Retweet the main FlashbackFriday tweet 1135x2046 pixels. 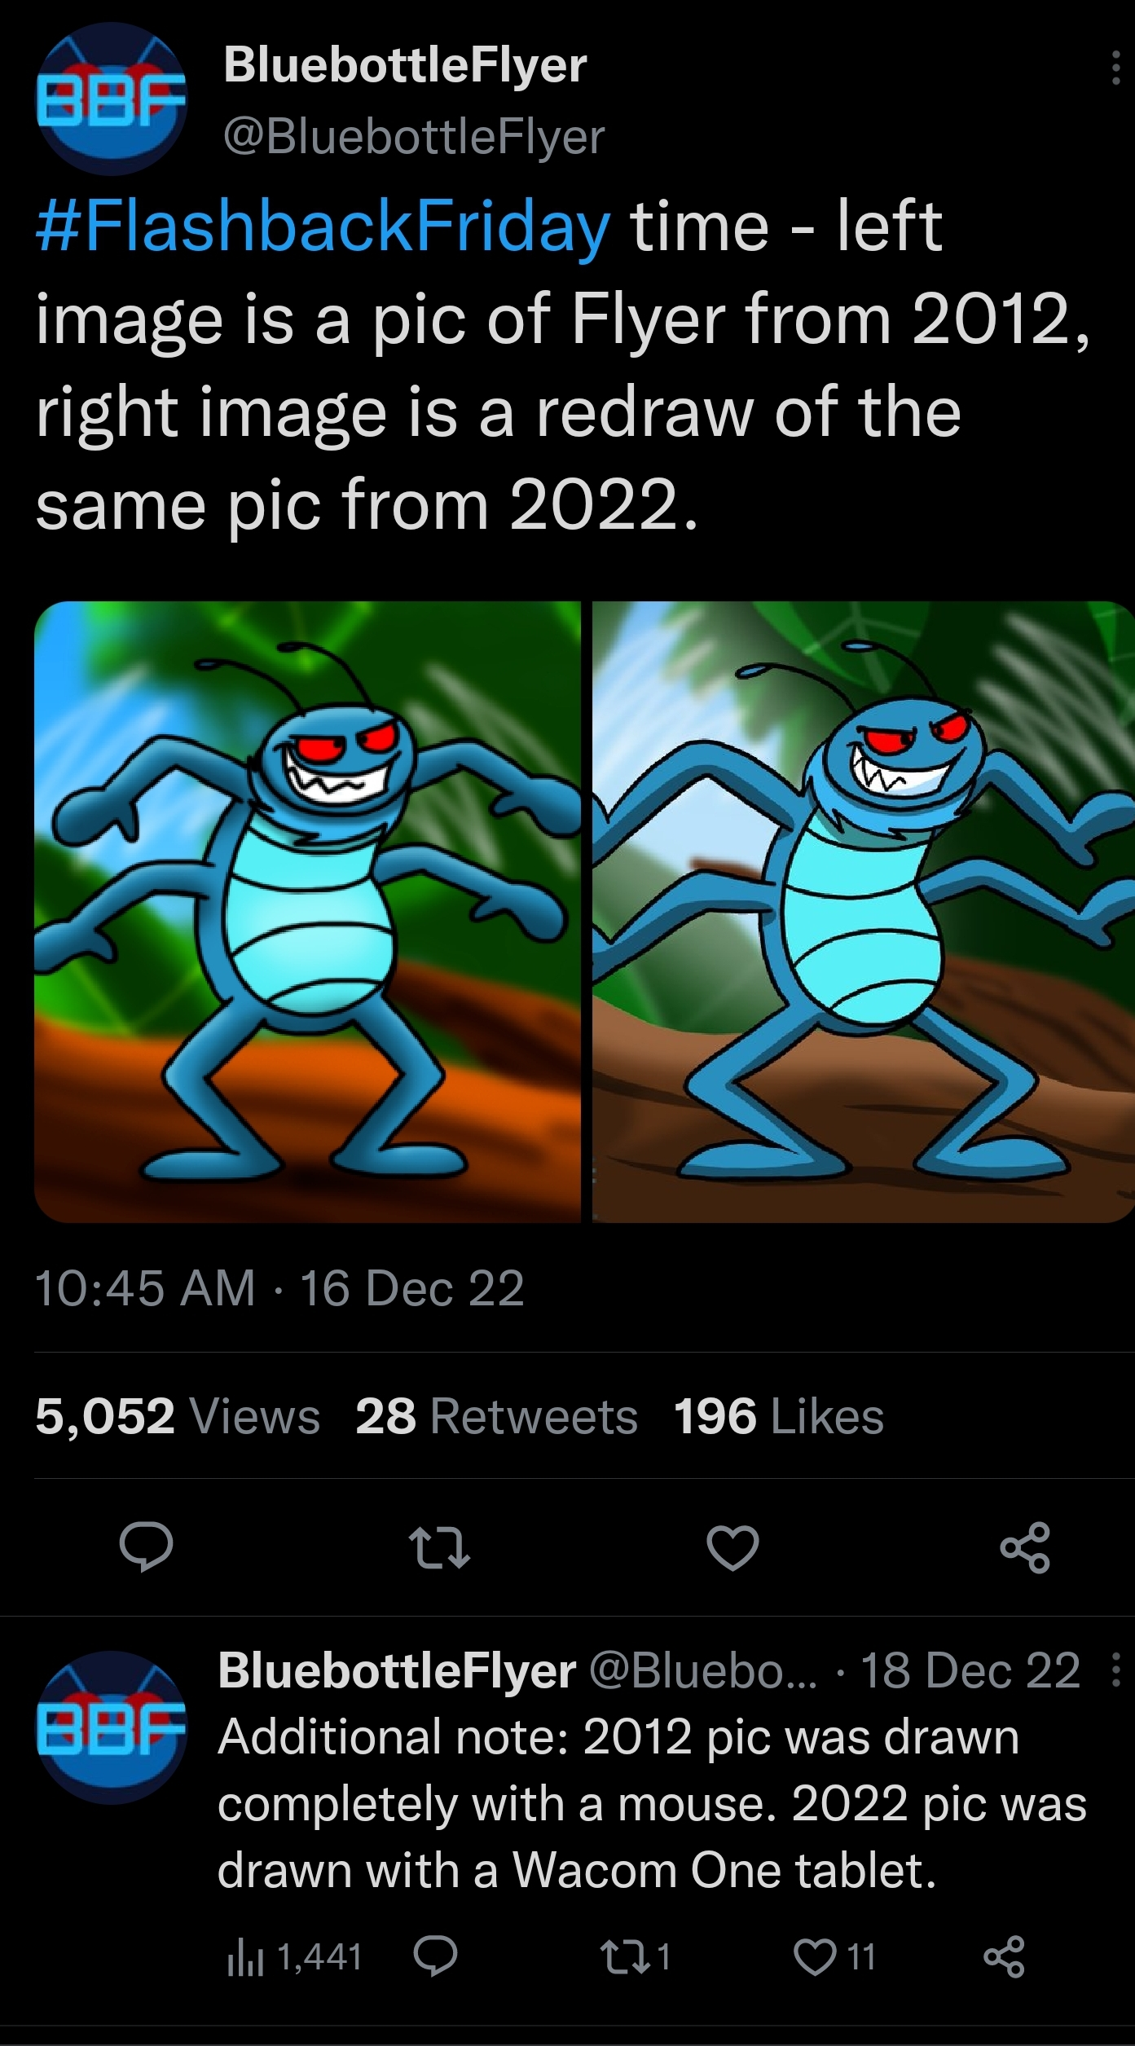[x=439, y=1547]
